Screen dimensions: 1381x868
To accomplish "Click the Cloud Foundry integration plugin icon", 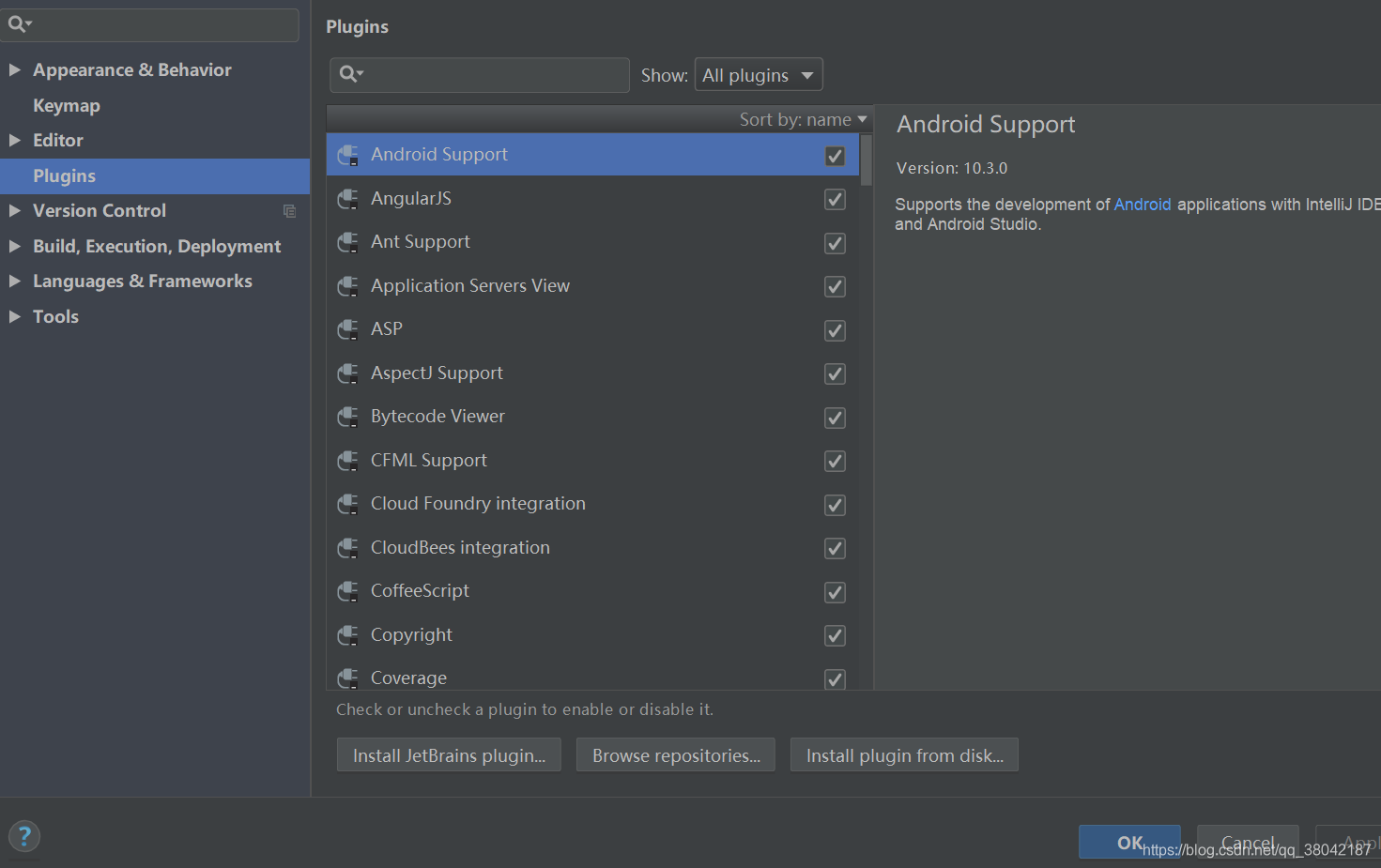I will tap(347, 504).
